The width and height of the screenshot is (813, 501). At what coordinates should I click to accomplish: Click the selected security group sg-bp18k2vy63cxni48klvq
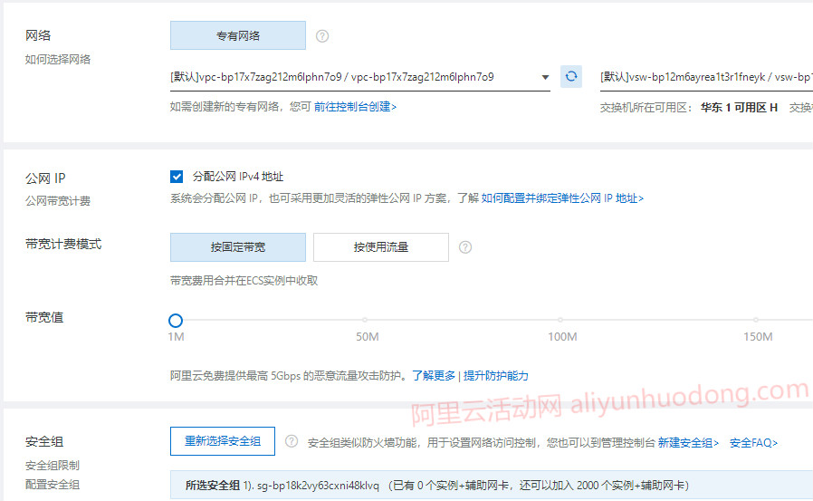(x=319, y=486)
